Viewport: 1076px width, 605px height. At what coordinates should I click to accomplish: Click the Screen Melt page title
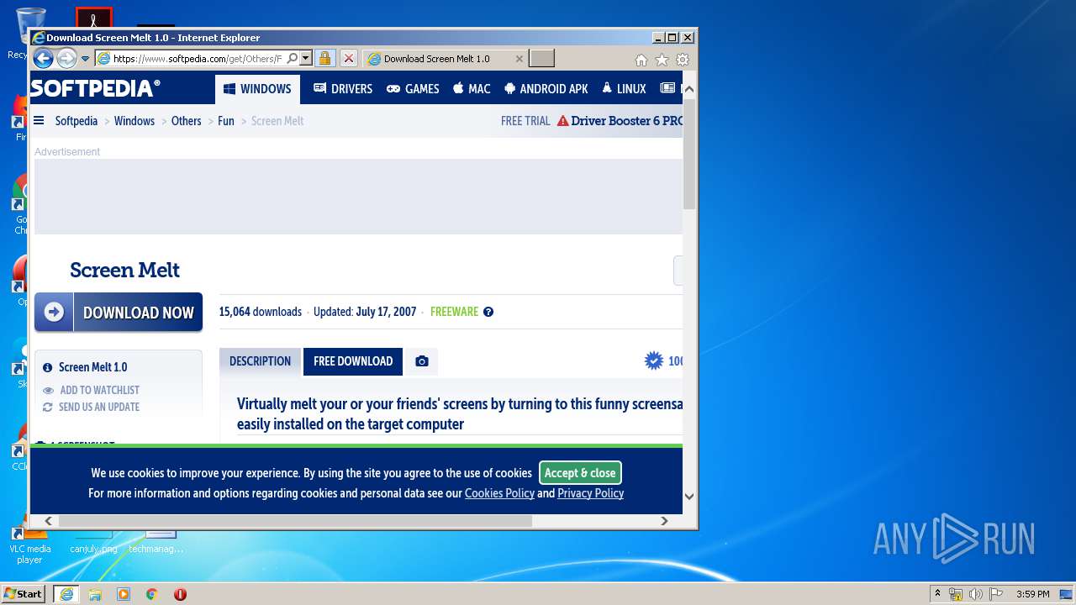(x=124, y=270)
